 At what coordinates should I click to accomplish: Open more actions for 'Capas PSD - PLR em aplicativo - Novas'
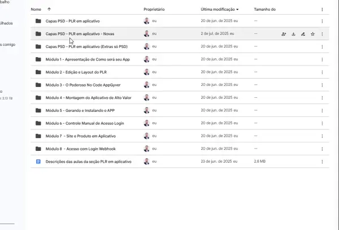point(322,34)
